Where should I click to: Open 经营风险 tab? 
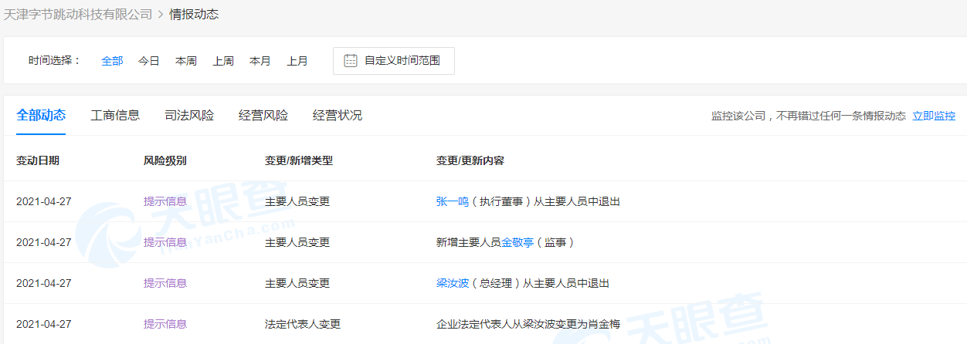(263, 116)
